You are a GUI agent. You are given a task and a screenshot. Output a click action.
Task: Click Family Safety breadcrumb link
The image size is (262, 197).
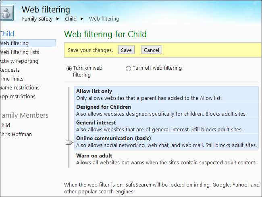click(x=37, y=19)
